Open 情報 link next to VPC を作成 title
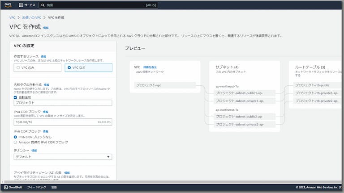The width and height of the screenshot is (344, 193). [46, 28]
